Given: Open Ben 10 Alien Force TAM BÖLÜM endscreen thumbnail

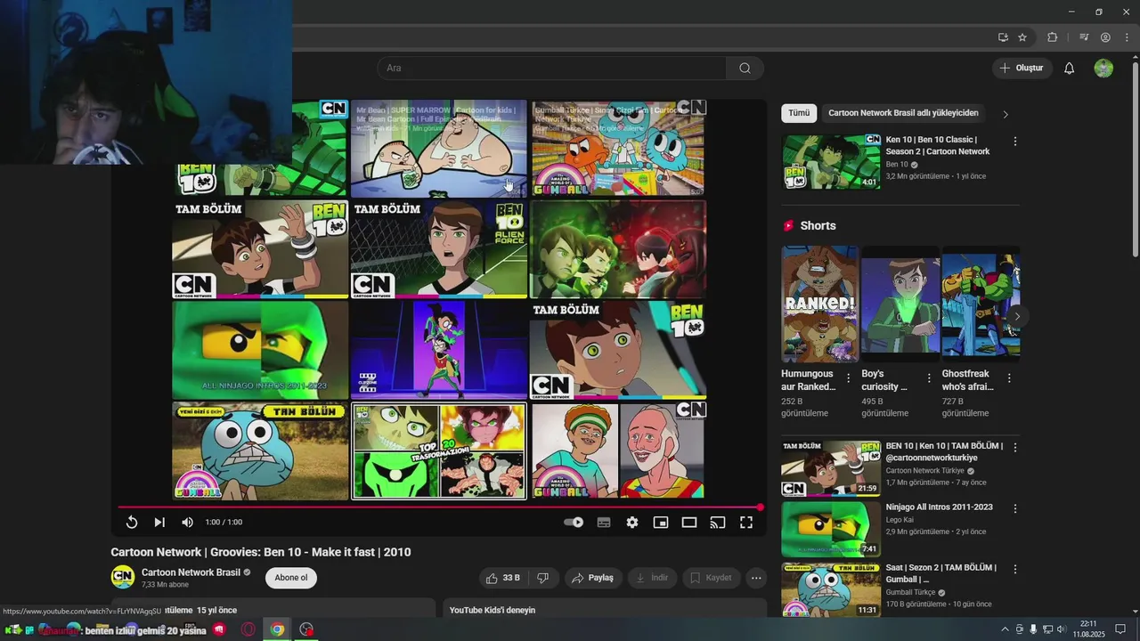Looking at the screenshot, I should coord(439,249).
